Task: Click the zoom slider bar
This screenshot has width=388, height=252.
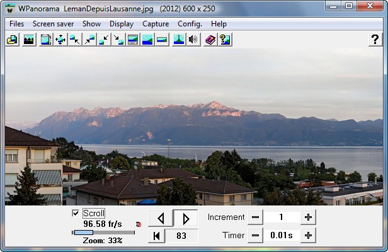Action: click(x=103, y=233)
